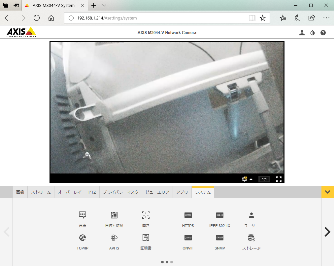Toggle the contrast theme icon in header
This screenshot has width=334, height=266.
pyautogui.click(x=313, y=33)
